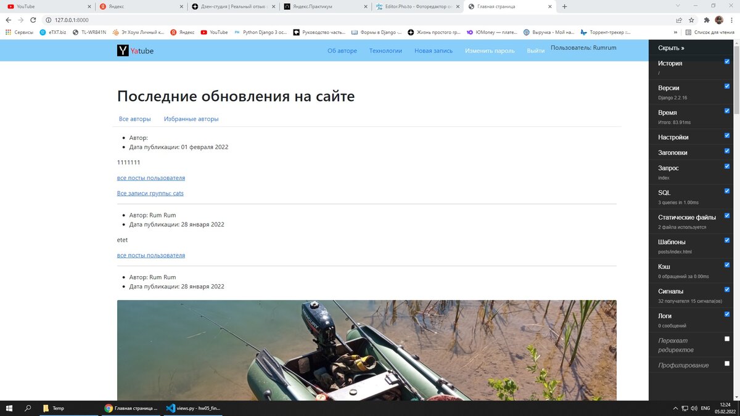Uncheck the SQL panel in debug toolbar
The width and height of the screenshot is (740, 416).
point(727,191)
